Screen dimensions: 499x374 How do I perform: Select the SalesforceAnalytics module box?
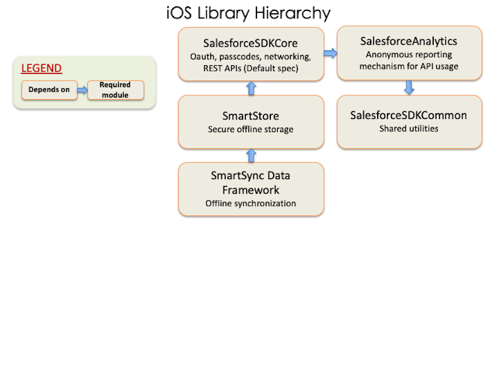409,53
